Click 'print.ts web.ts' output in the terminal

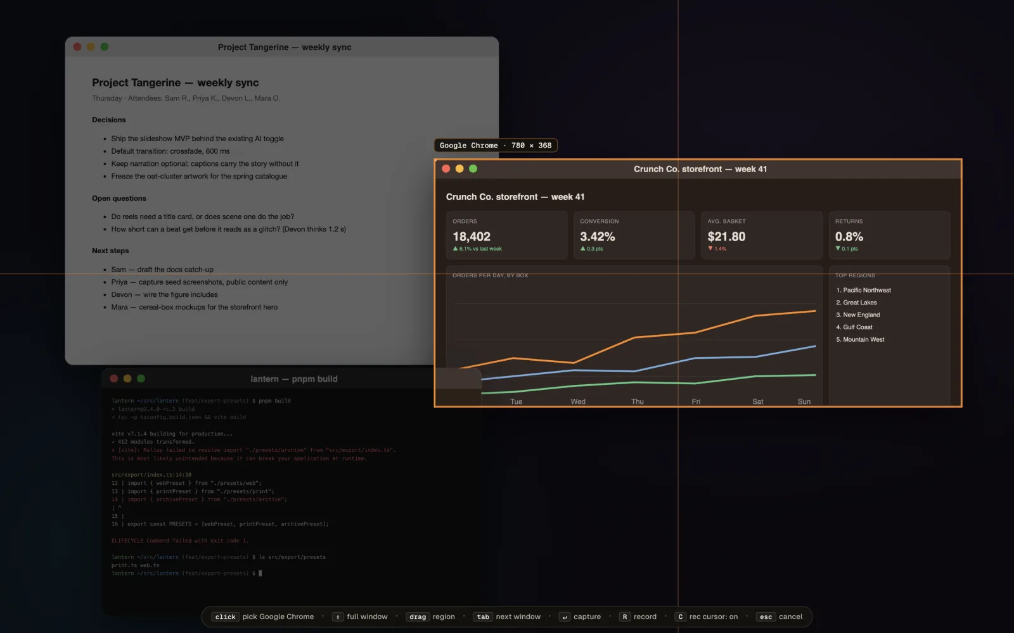(136, 565)
